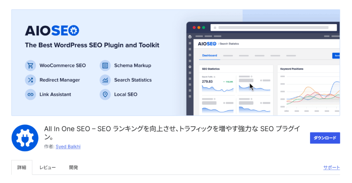Click the red window dot in the mockup browser

pos(194,27)
